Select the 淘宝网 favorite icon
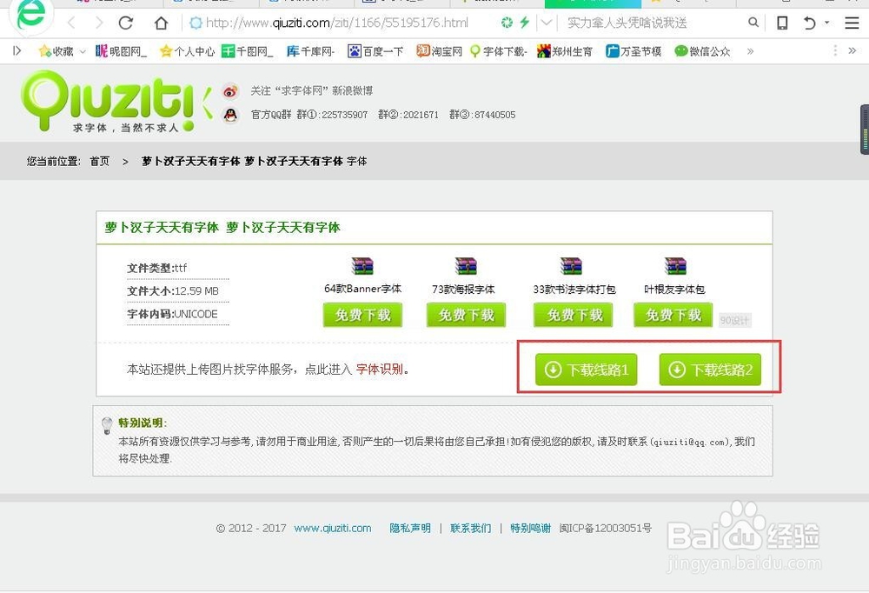Viewport: 869px width, 593px height. (421, 50)
